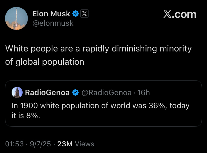Open RadioGenoa's small profile avatar
207x153 pixels.
[17, 92]
